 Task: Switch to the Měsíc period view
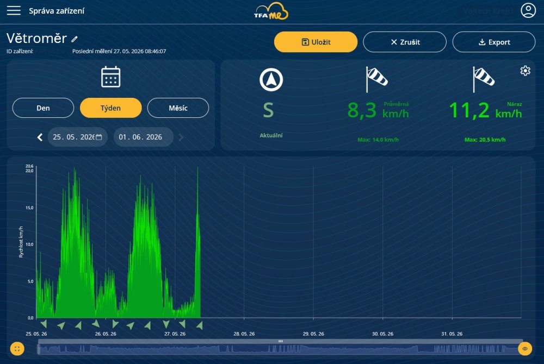(x=178, y=108)
